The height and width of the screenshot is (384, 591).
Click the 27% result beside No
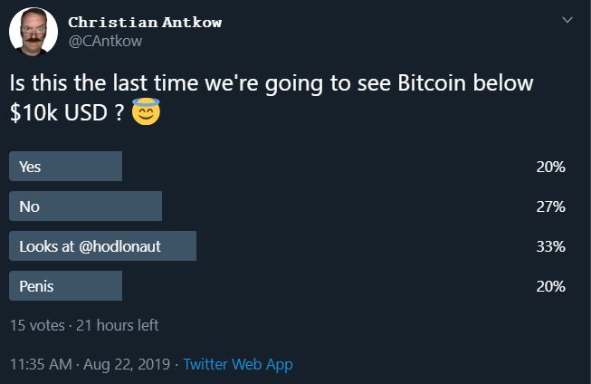click(x=550, y=206)
